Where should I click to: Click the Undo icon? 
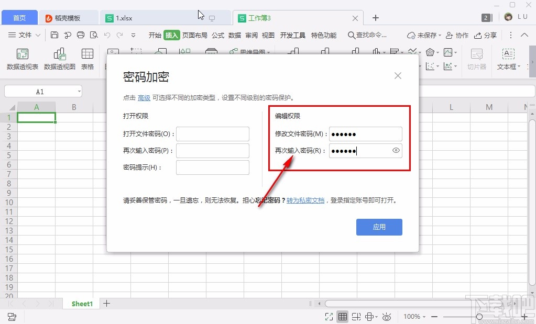pos(106,35)
